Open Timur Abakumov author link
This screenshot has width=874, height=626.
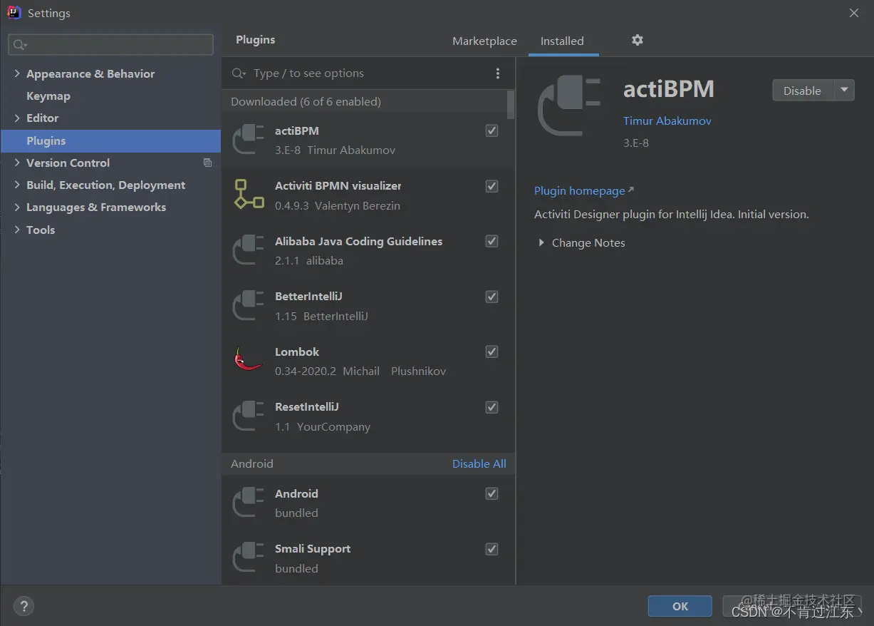667,120
